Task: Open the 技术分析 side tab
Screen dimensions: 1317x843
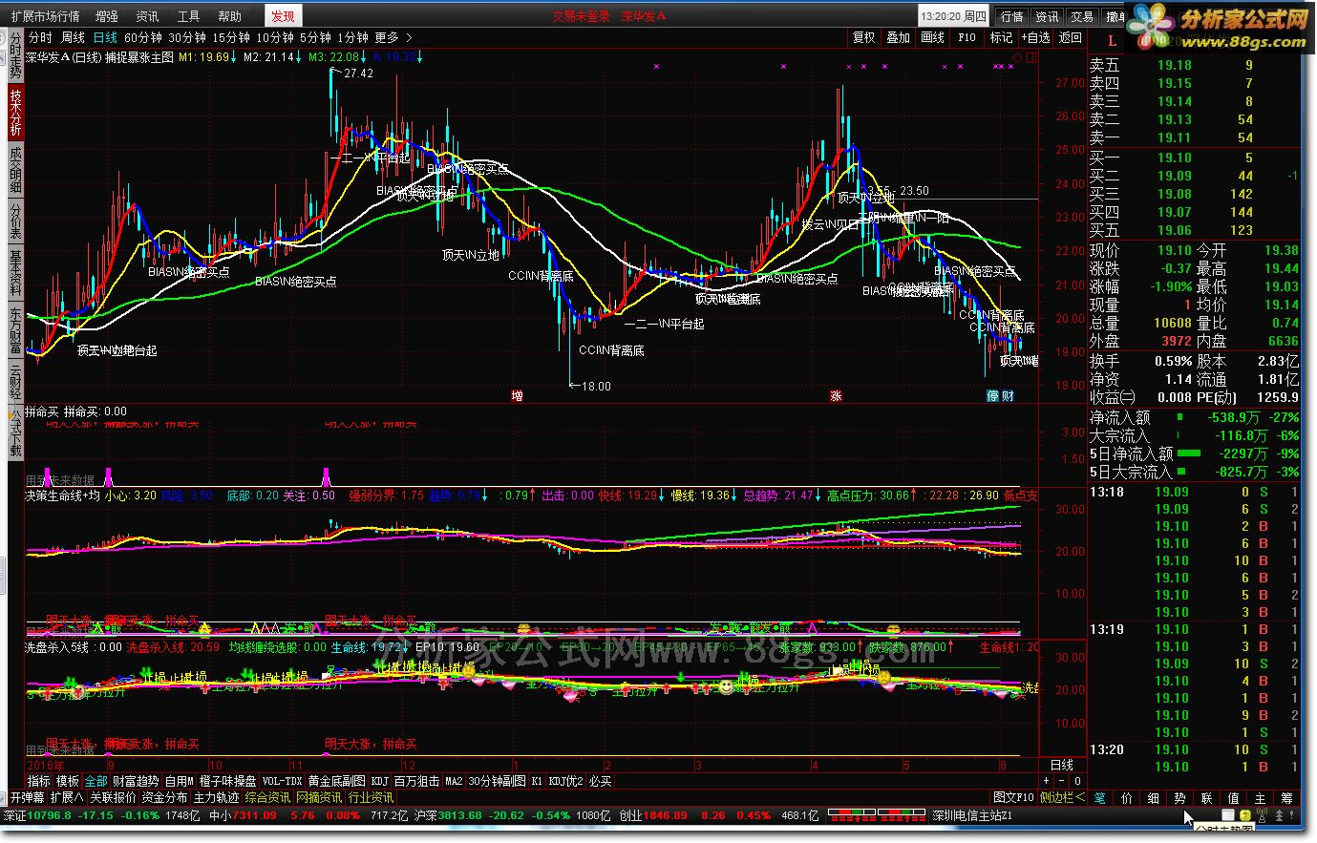Action: 15,112
